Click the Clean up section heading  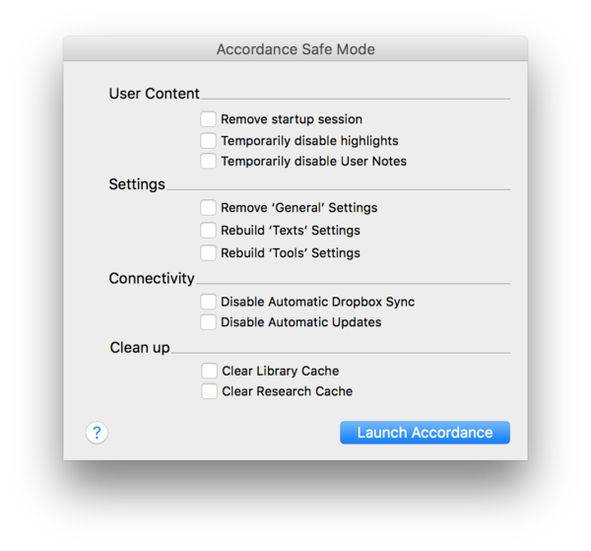pyautogui.click(x=140, y=347)
